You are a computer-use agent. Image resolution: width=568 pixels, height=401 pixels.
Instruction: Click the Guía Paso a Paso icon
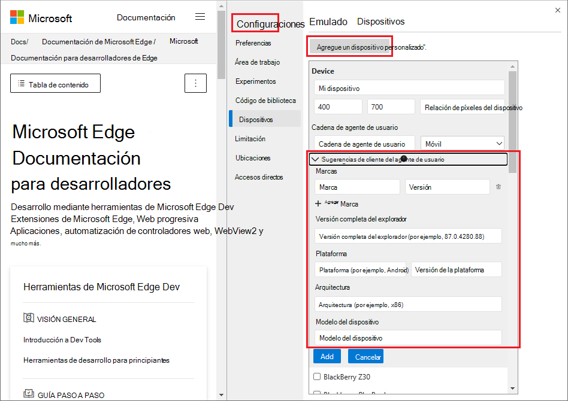(29, 393)
